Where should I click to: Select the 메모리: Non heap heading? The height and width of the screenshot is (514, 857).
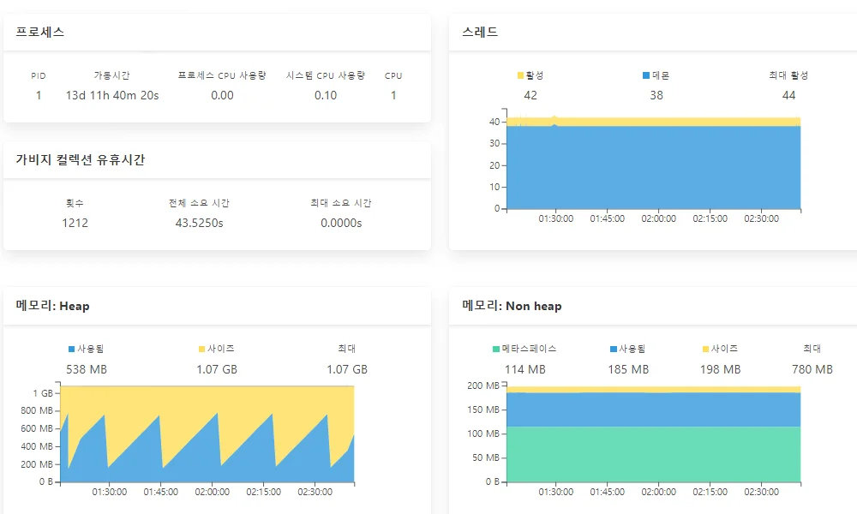click(512, 306)
